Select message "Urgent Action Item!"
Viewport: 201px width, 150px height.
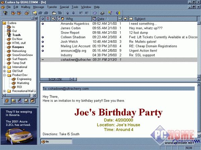pyautogui.click(x=119, y=51)
